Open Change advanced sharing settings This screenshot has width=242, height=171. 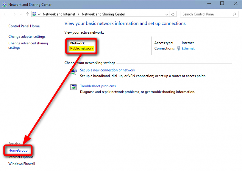pos(28,45)
